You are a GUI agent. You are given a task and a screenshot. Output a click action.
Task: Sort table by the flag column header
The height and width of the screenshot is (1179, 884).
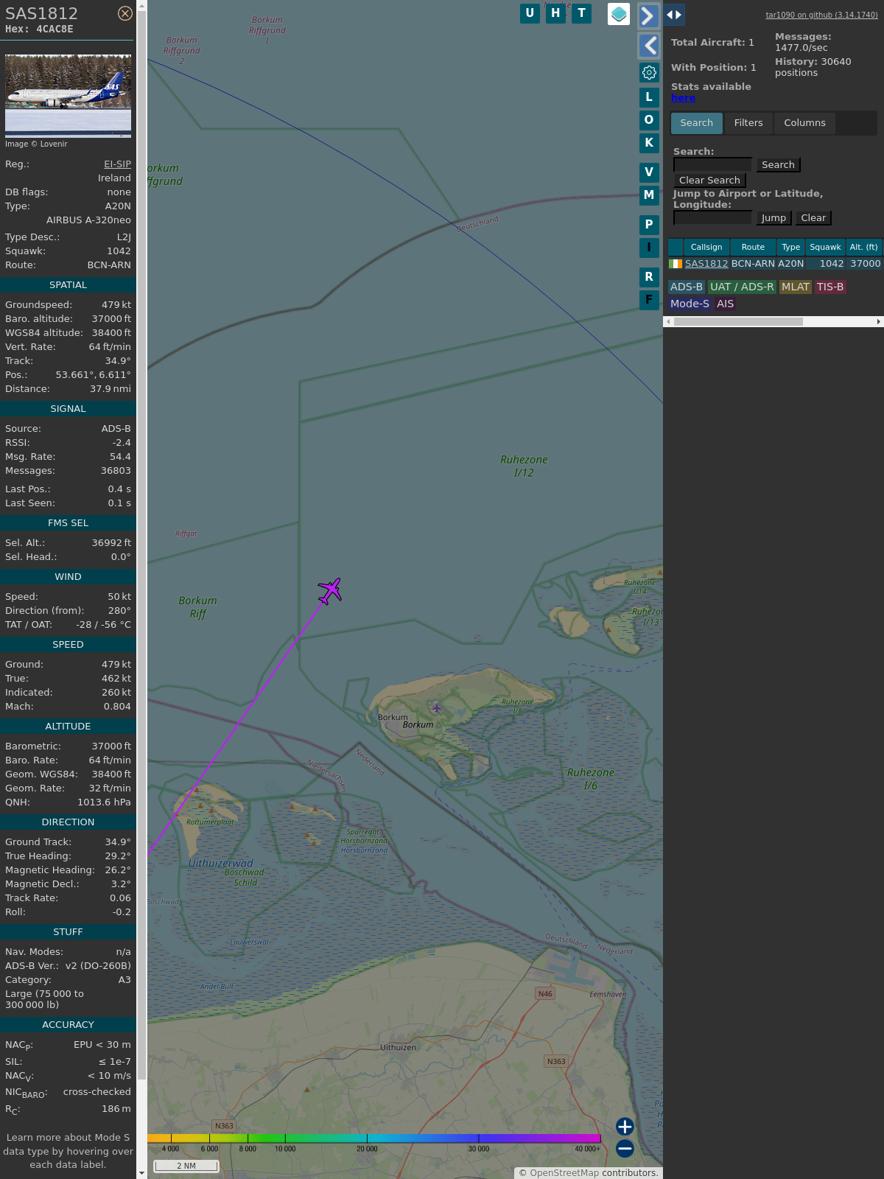pyautogui.click(x=676, y=248)
